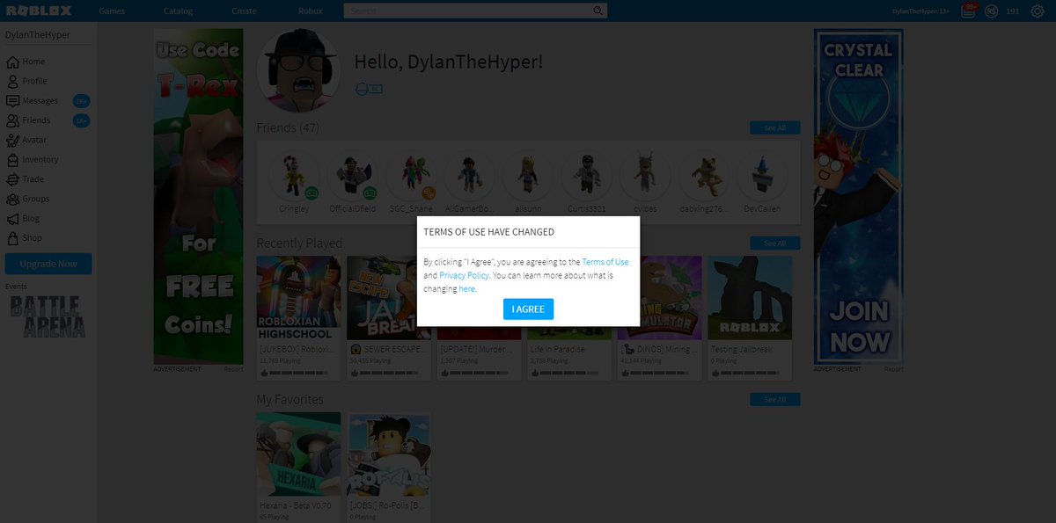Open the Robux menu item
Image resolution: width=1056 pixels, height=523 pixels.
[x=310, y=11]
